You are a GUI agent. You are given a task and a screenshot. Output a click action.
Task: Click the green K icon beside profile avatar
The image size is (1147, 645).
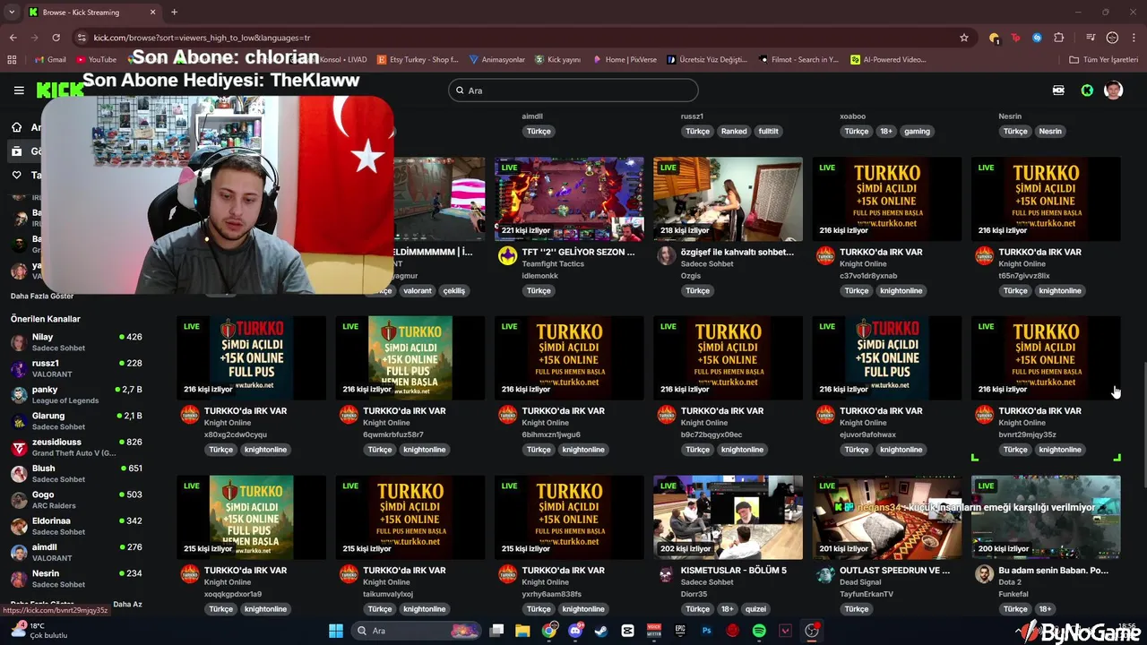click(1087, 90)
